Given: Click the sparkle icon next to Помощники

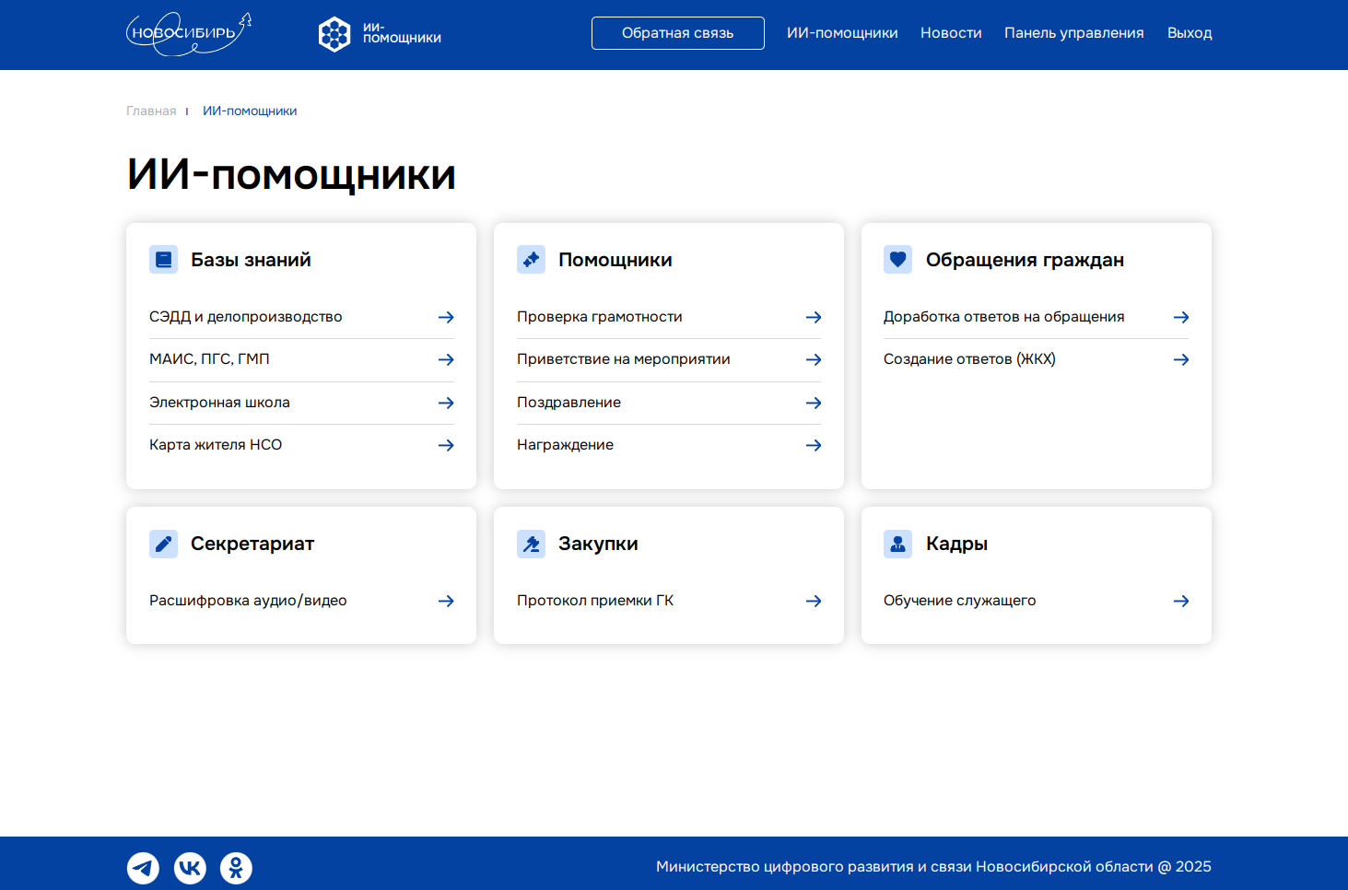Looking at the screenshot, I should point(531,260).
